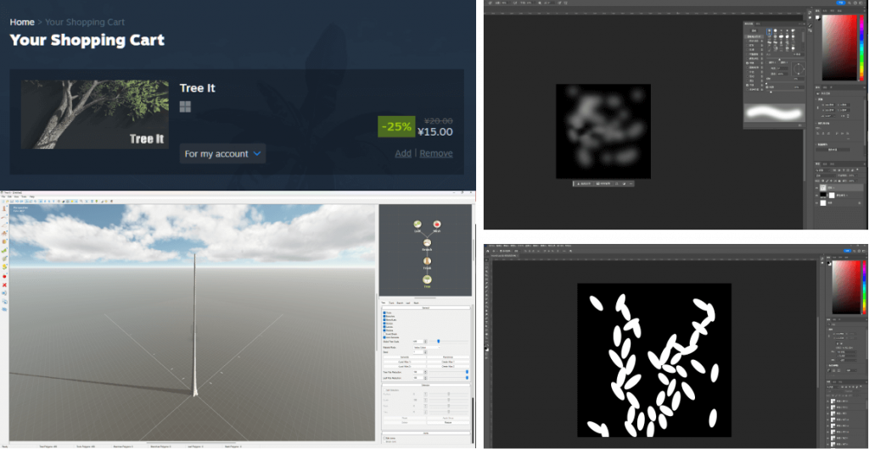This screenshot has width=869, height=449.
Task: Click the hue strip in top Photoshop color panel
Action: pyautogui.click(x=861, y=48)
